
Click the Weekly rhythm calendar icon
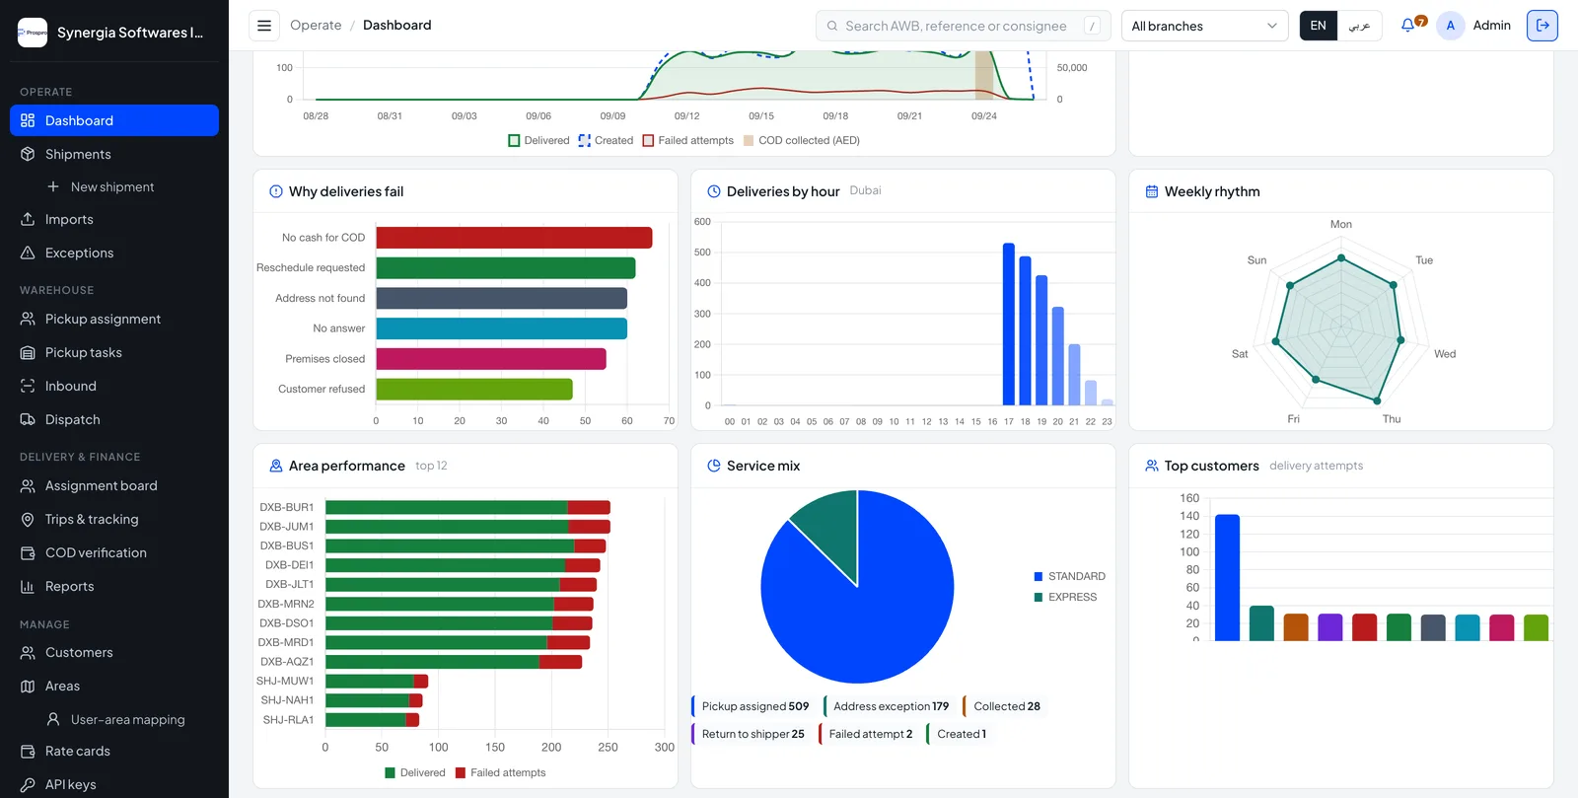(1151, 191)
